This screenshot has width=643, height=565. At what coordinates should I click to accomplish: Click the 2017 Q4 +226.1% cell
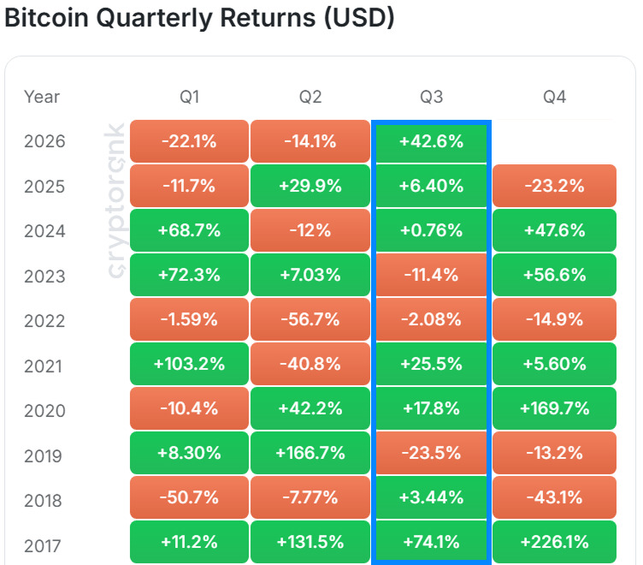(x=554, y=542)
